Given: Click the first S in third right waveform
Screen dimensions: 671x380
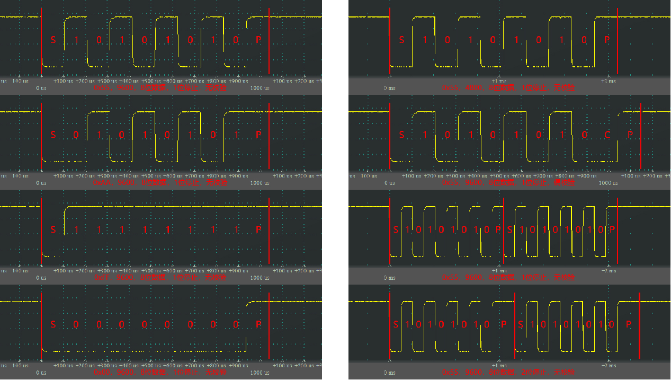Looking at the screenshot, I should pos(396,229).
